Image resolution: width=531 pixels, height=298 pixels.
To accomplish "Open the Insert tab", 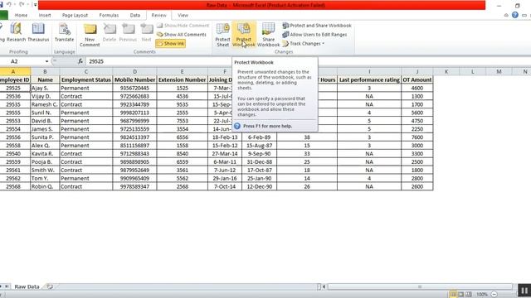I will tap(45, 15).
